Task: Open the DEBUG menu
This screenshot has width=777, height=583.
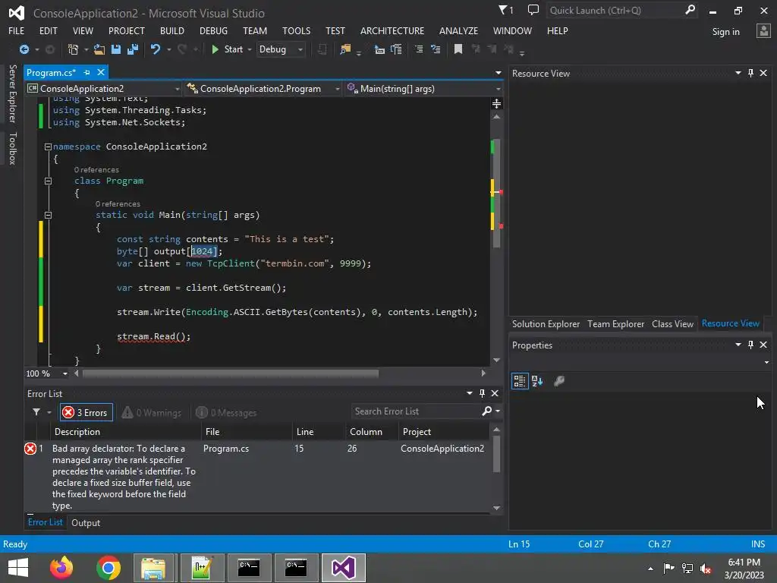Action: click(x=213, y=30)
